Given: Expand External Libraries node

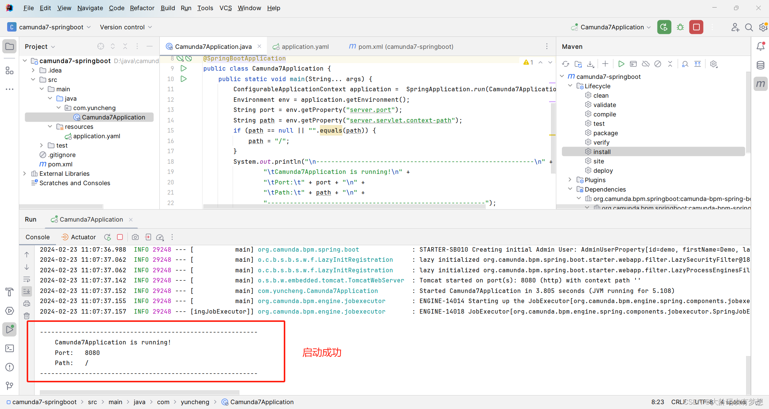Looking at the screenshot, I should coord(25,174).
